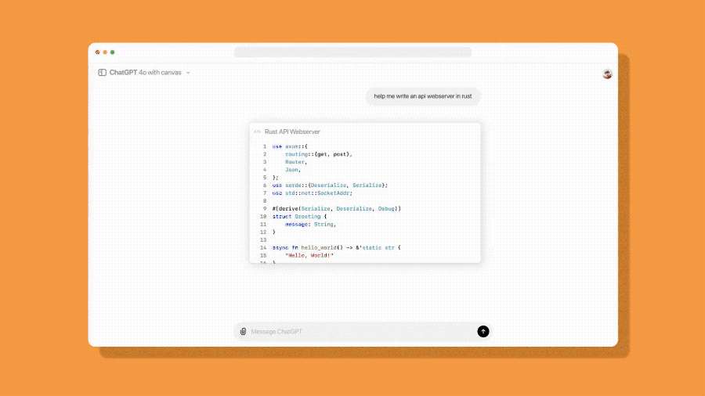
Task: Open the ChatGPT 4o with canvas model selector
Action: (145, 73)
